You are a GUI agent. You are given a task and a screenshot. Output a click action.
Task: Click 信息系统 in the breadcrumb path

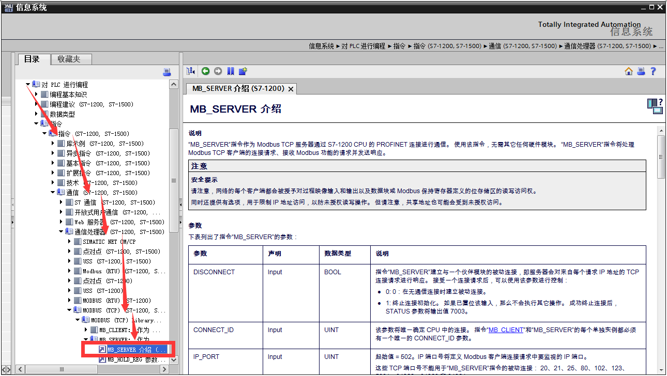pyautogui.click(x=322, y=46)
